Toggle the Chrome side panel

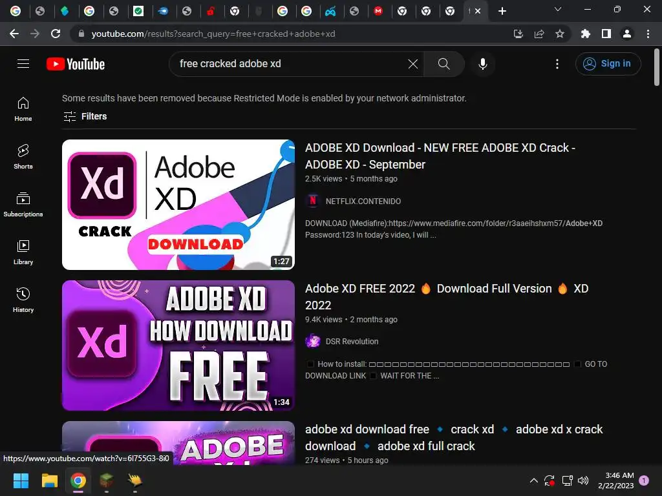point(606,34)
